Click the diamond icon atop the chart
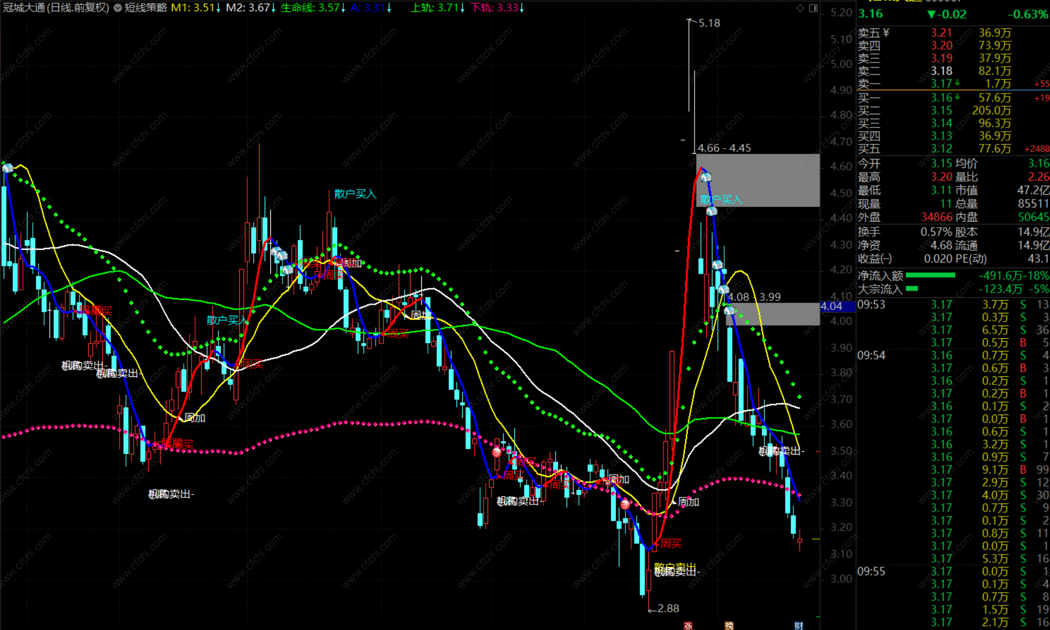Screen dimensions: 1050x630 pos(800,8)
